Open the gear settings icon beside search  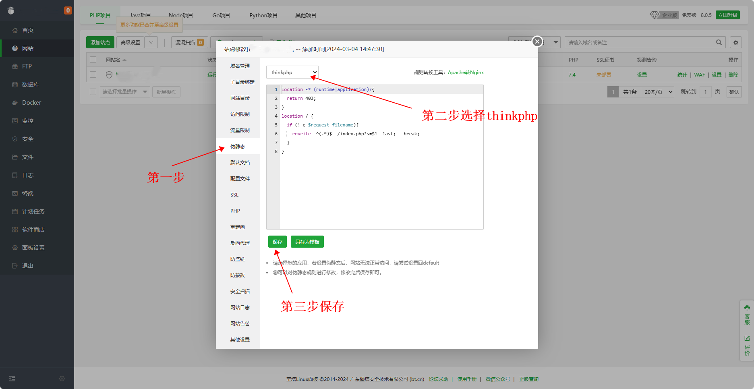pos(736,42)
